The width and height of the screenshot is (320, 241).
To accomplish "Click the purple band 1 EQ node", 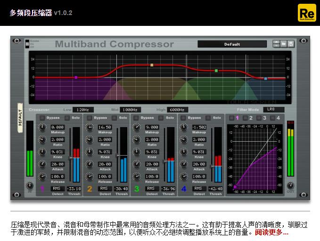I will (76, 77).
